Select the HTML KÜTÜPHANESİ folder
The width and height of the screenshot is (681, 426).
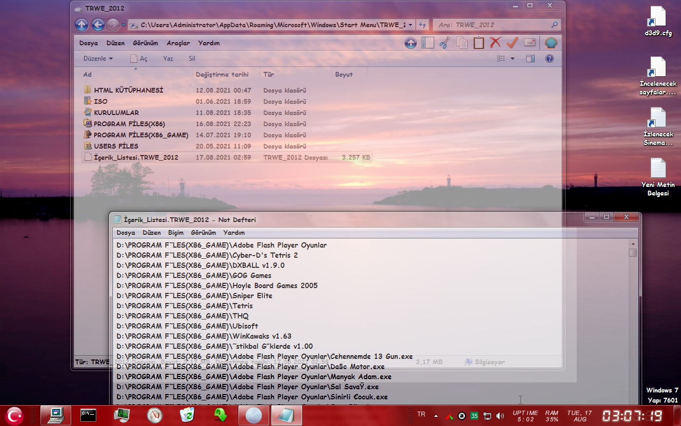[x=128, y=91]
